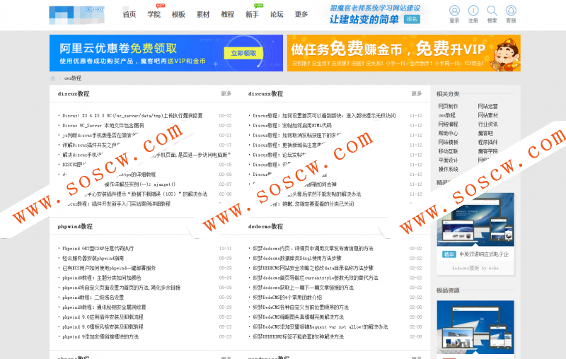The width and height of the screenshot is (566, 359).
Task: Select 平面设计 category link
Action: 448,160
